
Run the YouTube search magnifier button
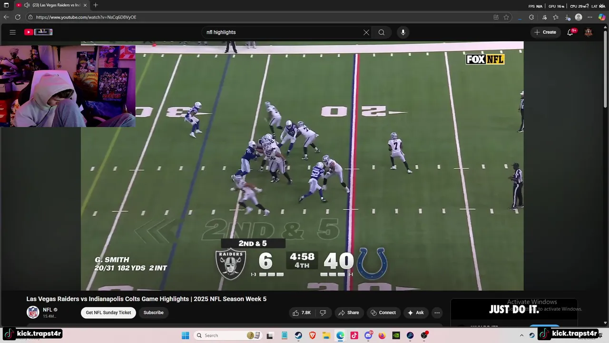coord(381,32)
